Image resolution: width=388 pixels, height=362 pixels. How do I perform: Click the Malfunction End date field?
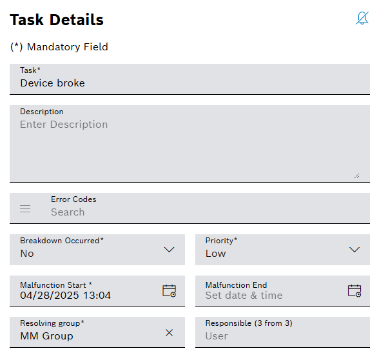tap(282, 291)
